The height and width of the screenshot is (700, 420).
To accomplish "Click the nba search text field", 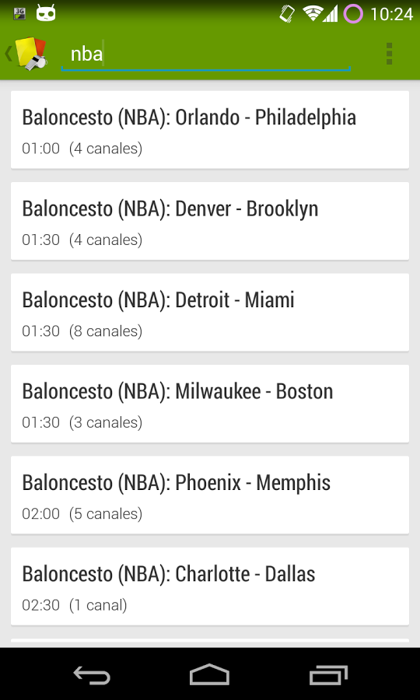I will [205, 55].
